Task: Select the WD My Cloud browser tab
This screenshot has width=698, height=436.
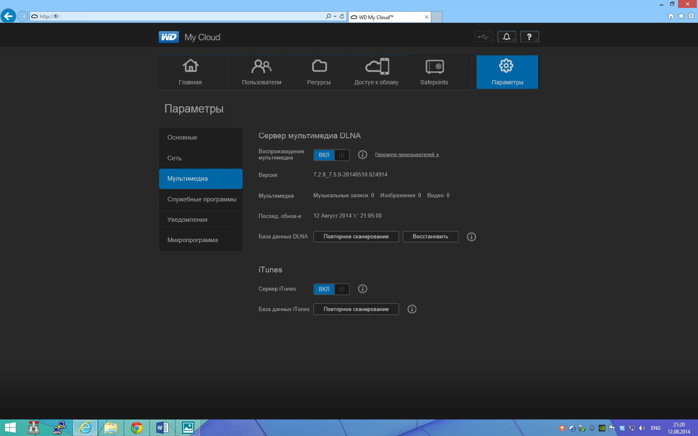Action: (389, 17)
